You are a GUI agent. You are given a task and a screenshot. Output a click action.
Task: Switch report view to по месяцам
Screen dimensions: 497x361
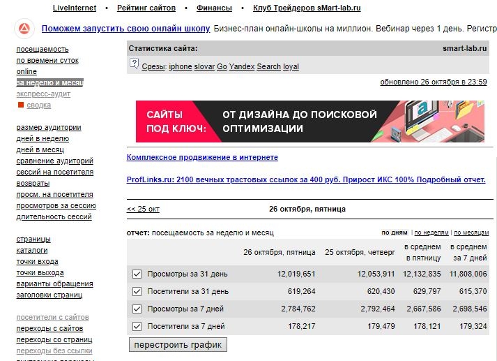point(471,233)
